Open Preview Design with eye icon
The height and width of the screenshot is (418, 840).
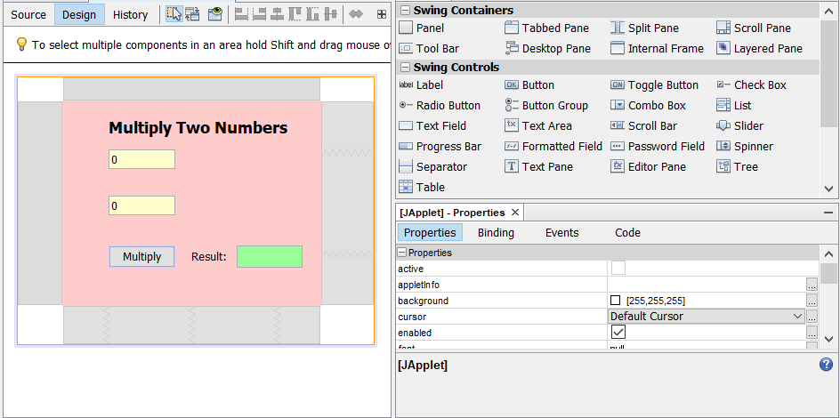tap(214, 14)
